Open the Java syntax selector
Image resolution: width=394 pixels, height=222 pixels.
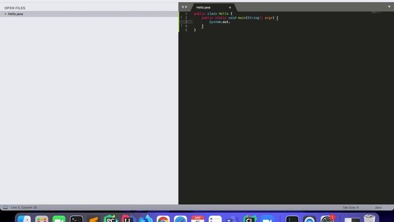point(378,207)
